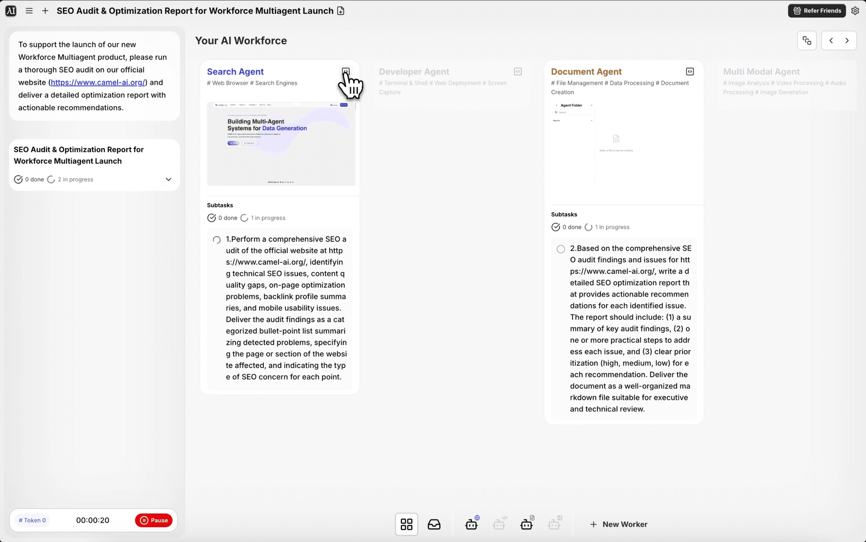866x542 pixels.
Task: Click the export report icon beside title
Action: [x=341, y=11]
